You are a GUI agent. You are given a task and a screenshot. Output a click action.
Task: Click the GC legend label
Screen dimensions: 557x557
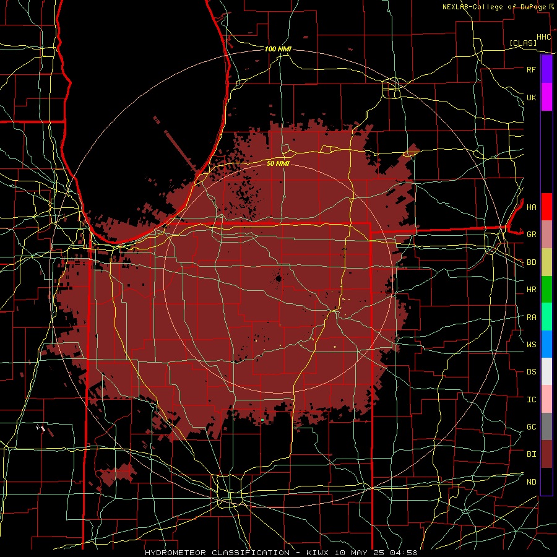531,427
